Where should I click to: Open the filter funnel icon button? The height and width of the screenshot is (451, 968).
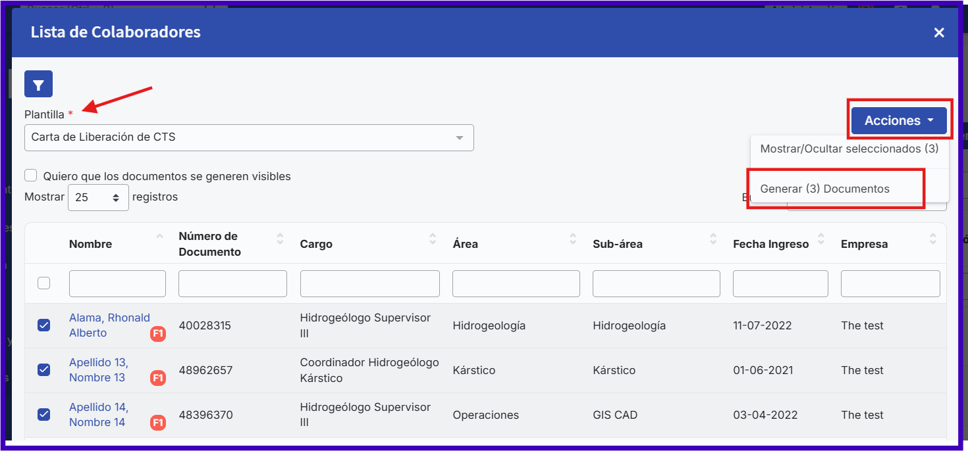[x=38, y=84]
